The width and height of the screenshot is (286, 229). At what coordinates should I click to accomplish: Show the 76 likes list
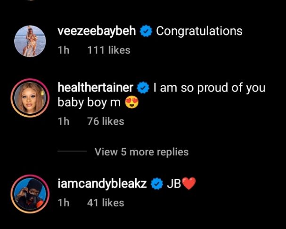[x=106, y=121]
